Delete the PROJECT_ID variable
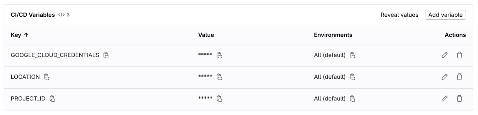 pos(459,98)
